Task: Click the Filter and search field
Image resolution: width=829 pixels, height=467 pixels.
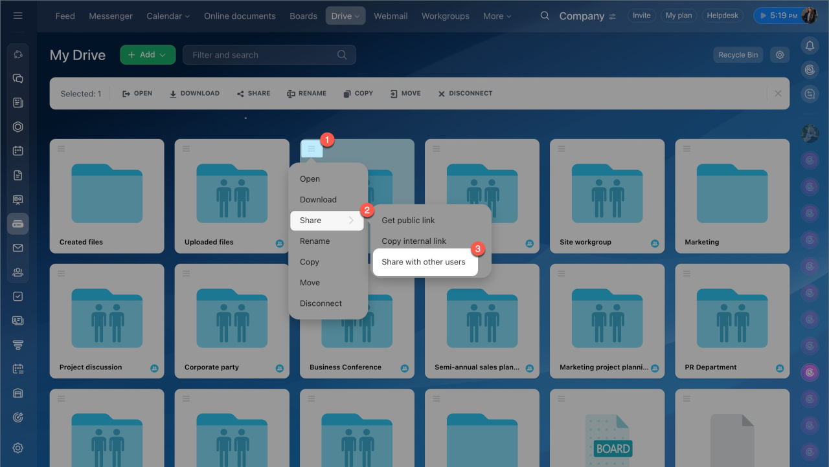Action: point(262,55)
